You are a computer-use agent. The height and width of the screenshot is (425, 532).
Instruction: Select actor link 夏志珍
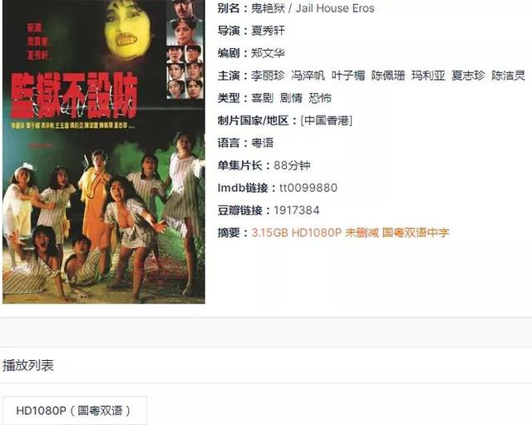tap(468, 76)
